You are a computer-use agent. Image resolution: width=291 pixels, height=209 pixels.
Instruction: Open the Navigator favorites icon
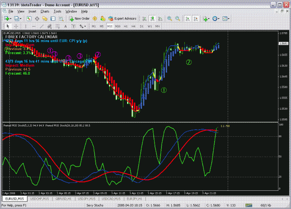point(45,19)
